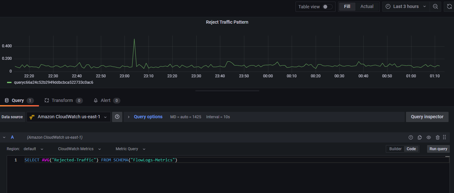The image size is (454, 193).
Task: Refresh the dashboard using the refresh icon
Action: point(450,6)
